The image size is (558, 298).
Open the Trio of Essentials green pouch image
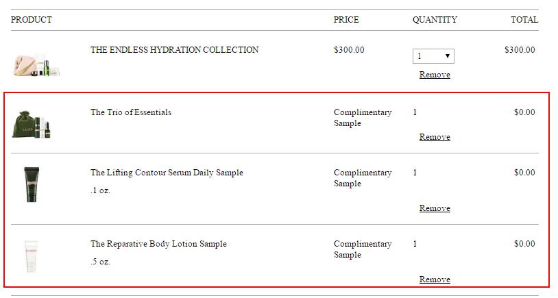pos(32,125)
